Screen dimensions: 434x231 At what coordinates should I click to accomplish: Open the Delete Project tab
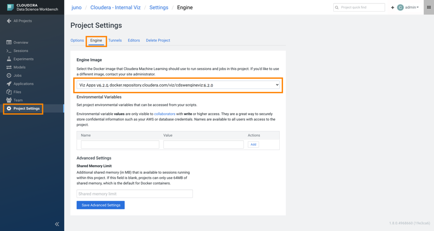[158, 40]
